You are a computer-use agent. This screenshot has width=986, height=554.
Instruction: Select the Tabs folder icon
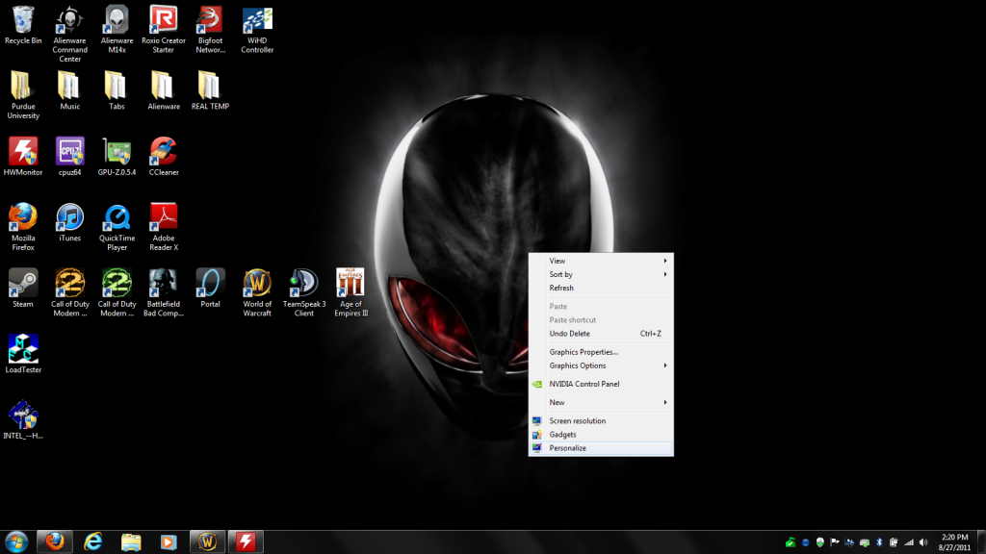(117, 90)
